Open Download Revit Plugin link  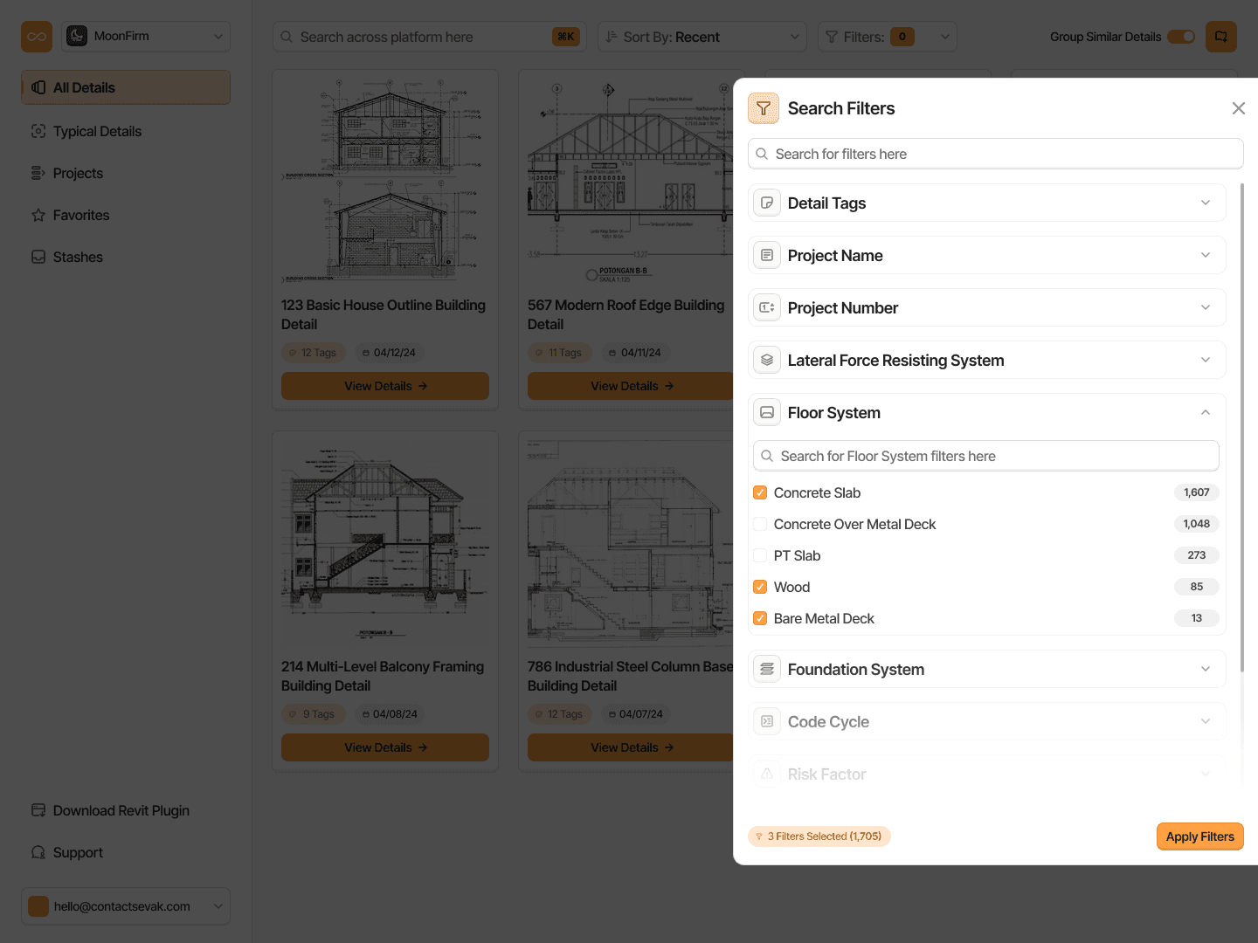tap(126, 810)
